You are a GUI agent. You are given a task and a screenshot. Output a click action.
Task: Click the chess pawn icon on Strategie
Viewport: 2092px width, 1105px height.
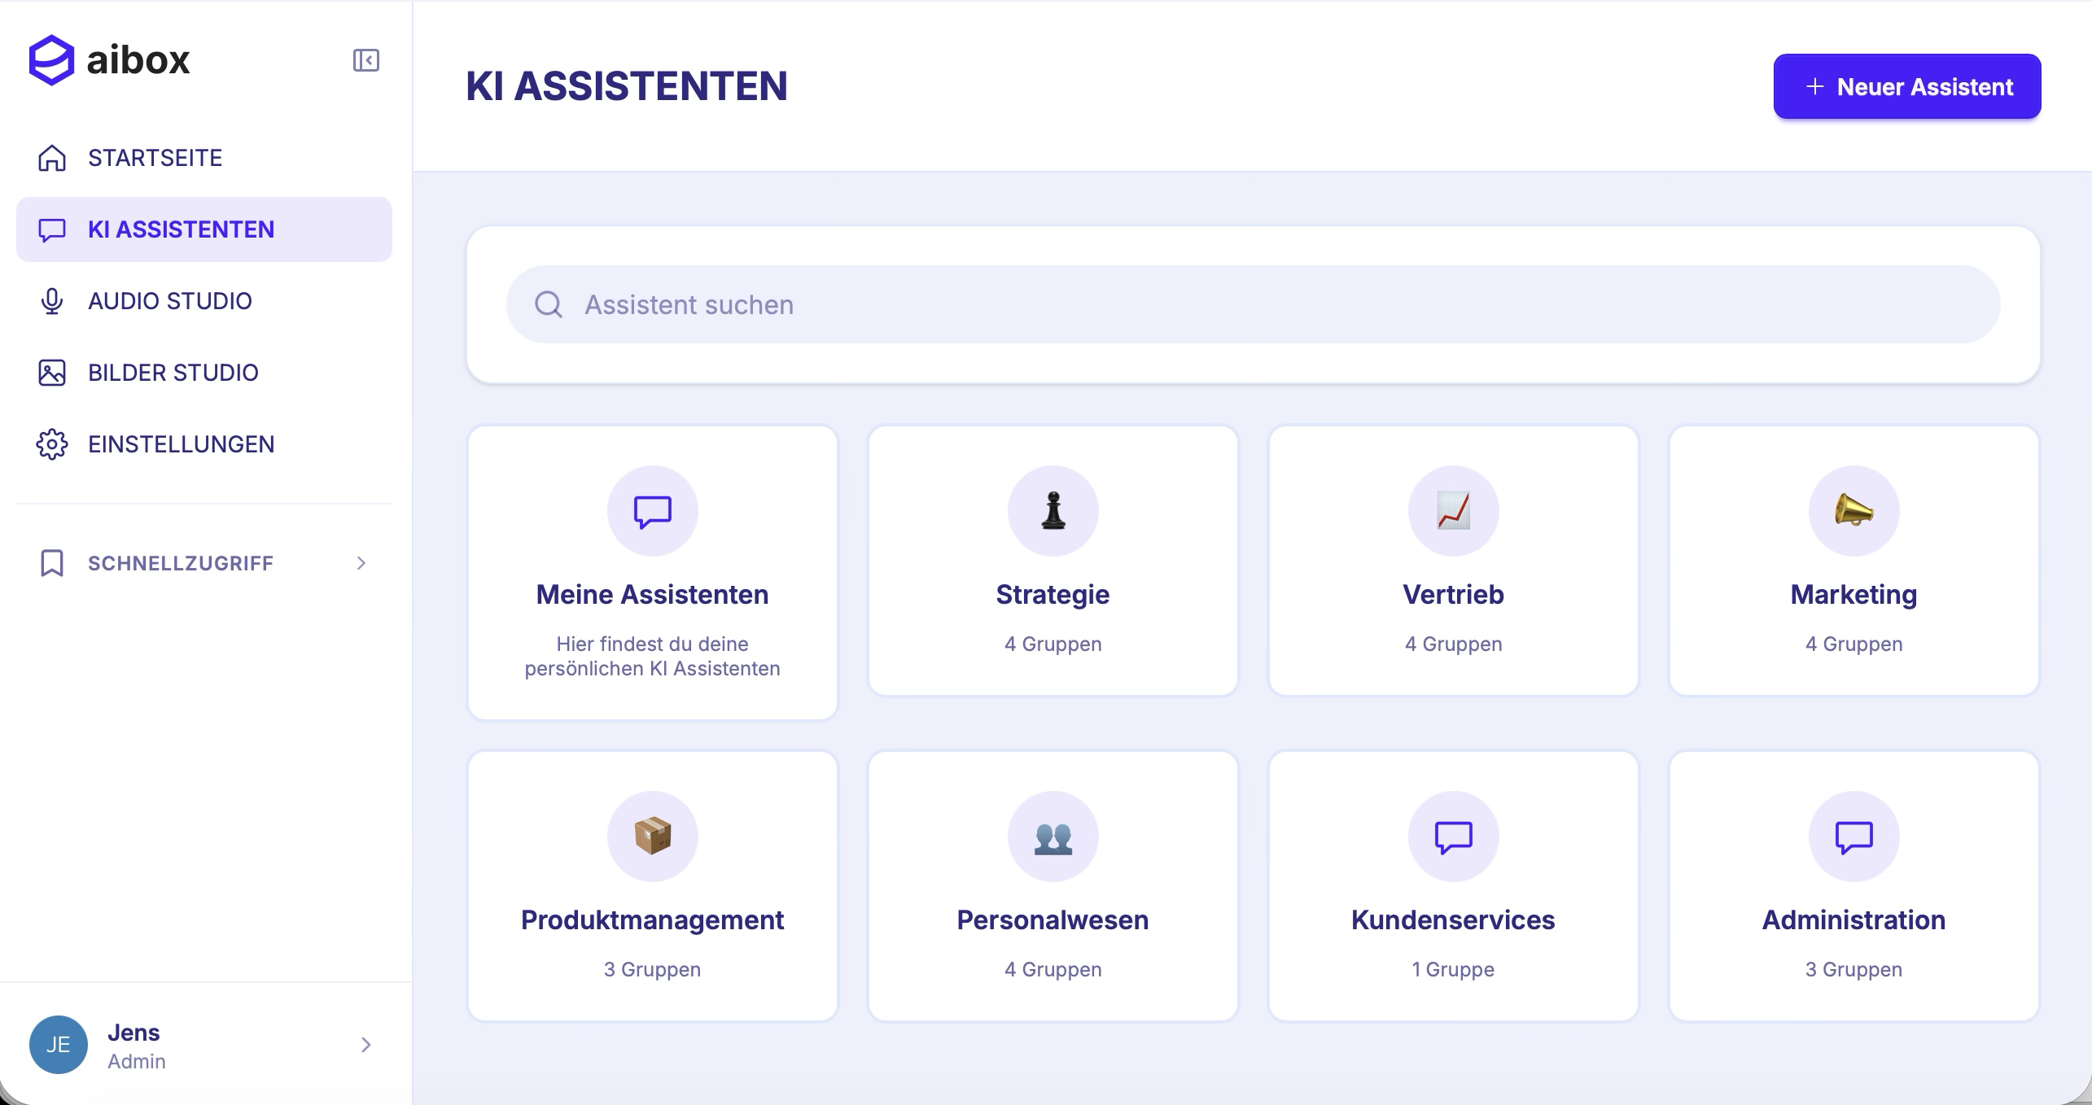tap(1053, 511)
